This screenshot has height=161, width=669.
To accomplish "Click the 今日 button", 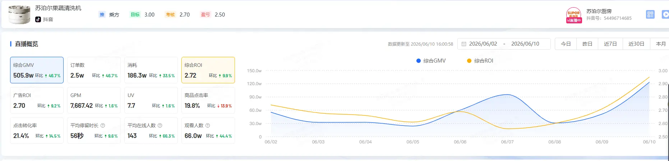I will 566,44.
